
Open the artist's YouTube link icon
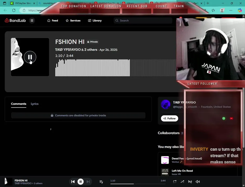pos(232,118)
